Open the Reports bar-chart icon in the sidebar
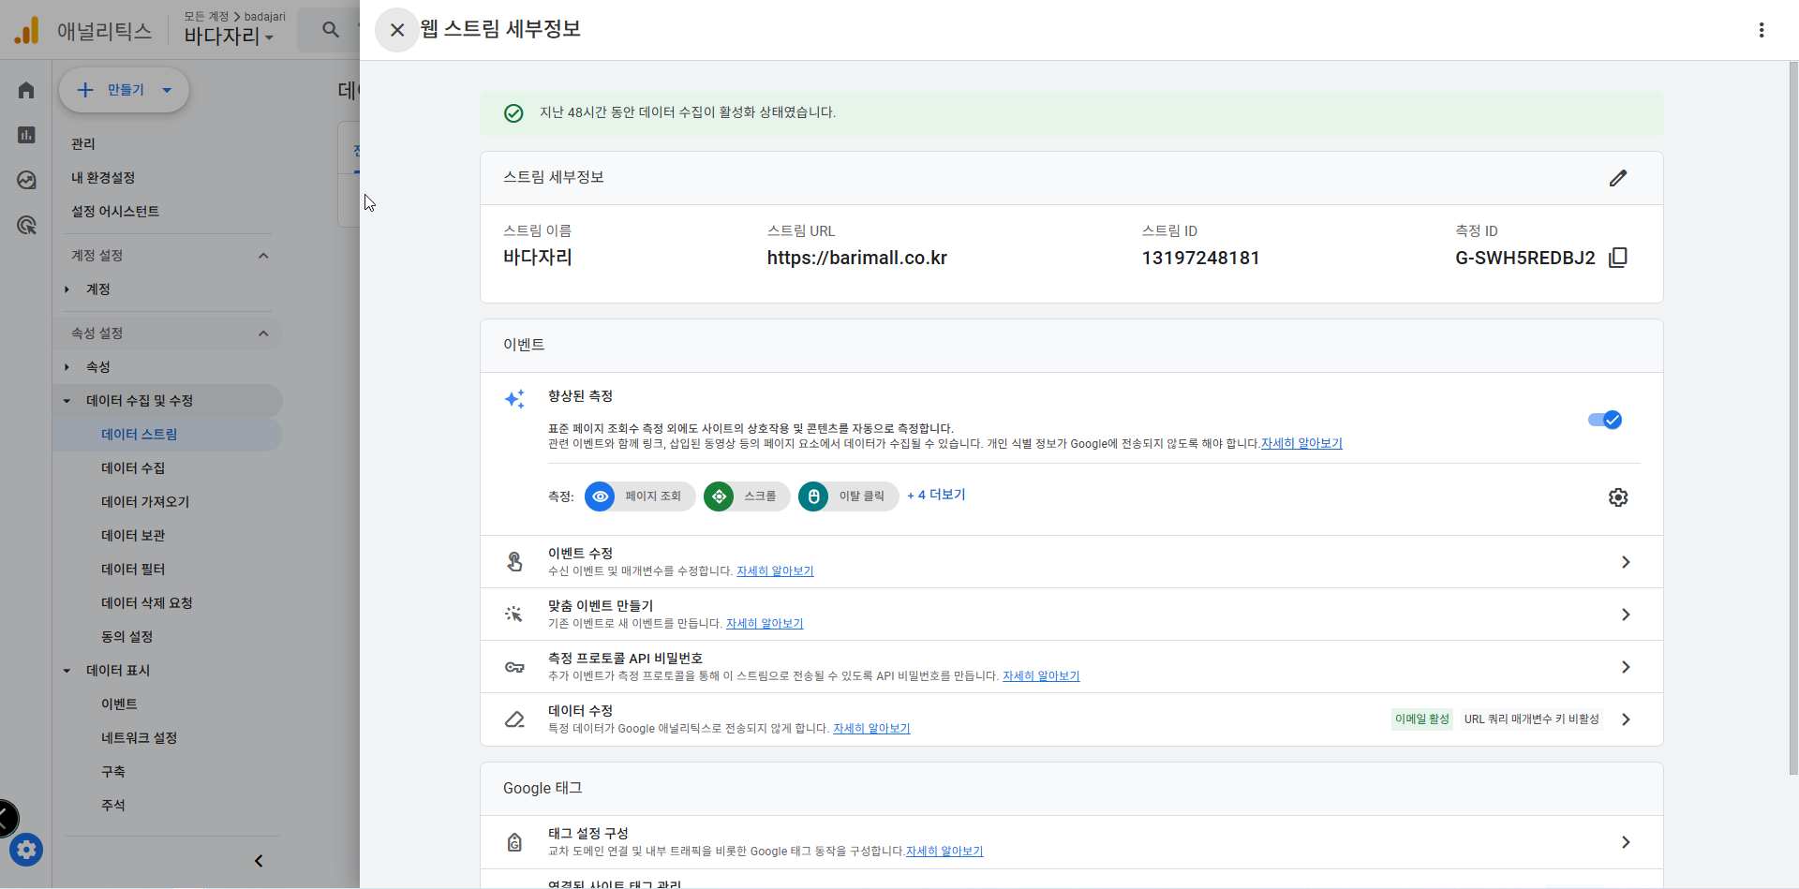 25,135
